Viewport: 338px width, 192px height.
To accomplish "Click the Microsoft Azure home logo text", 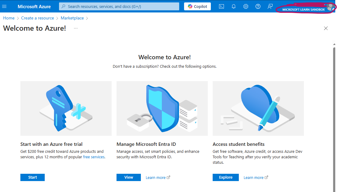I will [x=34, y=6].
